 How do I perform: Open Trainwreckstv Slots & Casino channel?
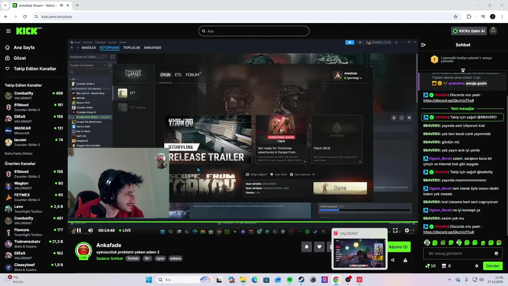click(34, 244)
